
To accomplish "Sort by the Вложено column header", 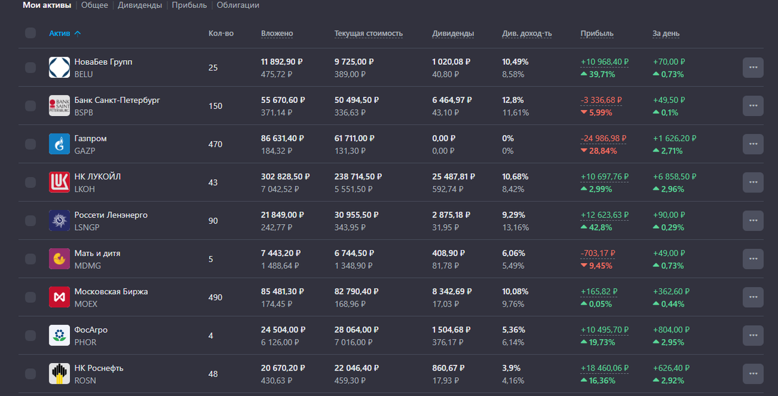I will 277,33.
